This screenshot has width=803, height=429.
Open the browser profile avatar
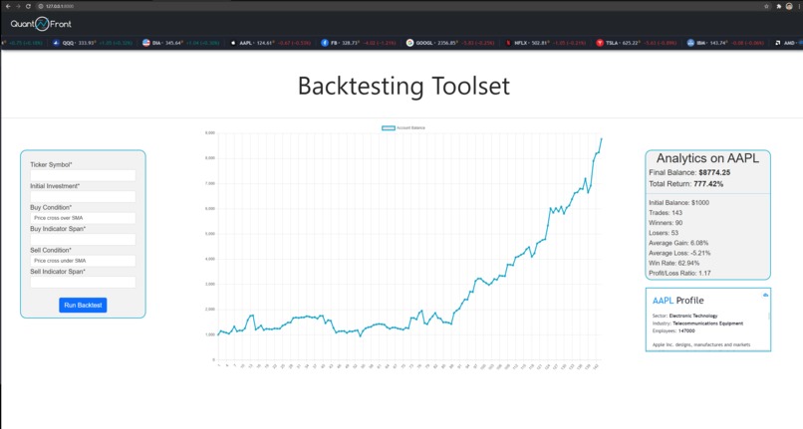(x=789, y=6)
